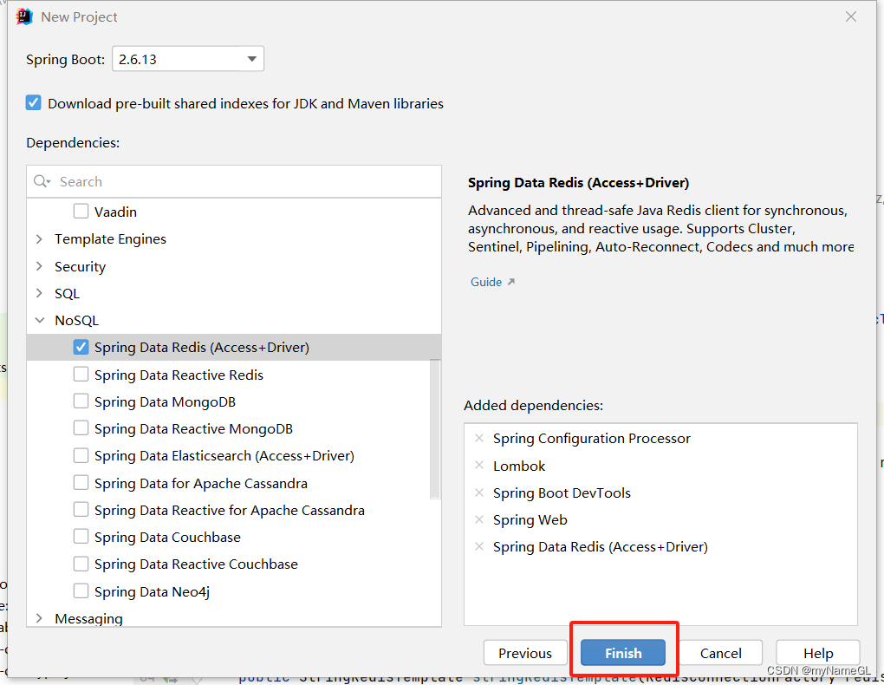Select the Messaging tree label
The width and height of the screenshot is (884, 685).
(x=88, y=618)
